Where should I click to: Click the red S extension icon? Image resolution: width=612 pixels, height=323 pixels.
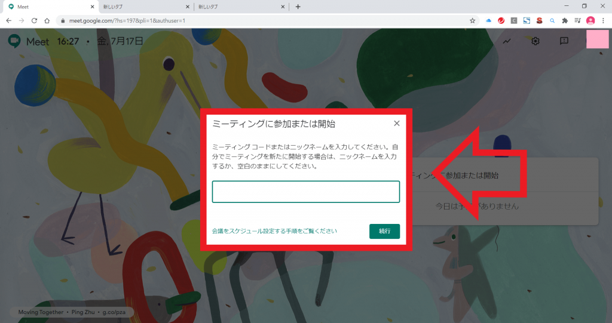coord(540,21)
